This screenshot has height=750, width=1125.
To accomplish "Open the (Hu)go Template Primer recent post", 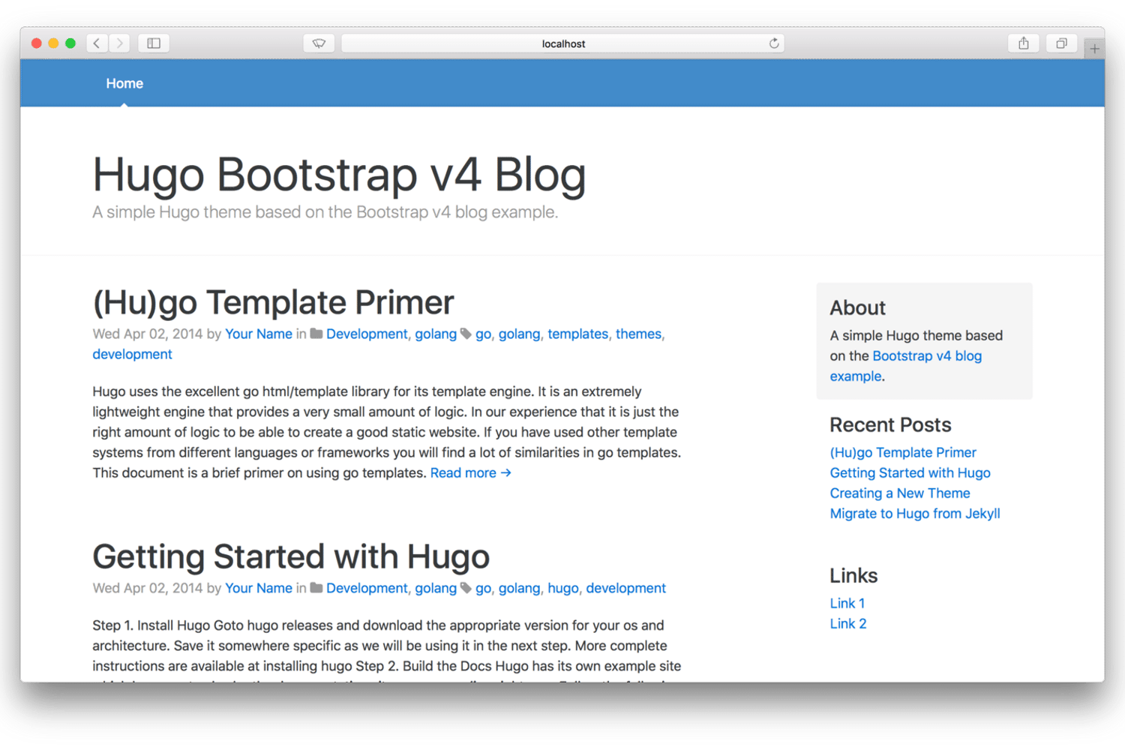I will [902, 452].
